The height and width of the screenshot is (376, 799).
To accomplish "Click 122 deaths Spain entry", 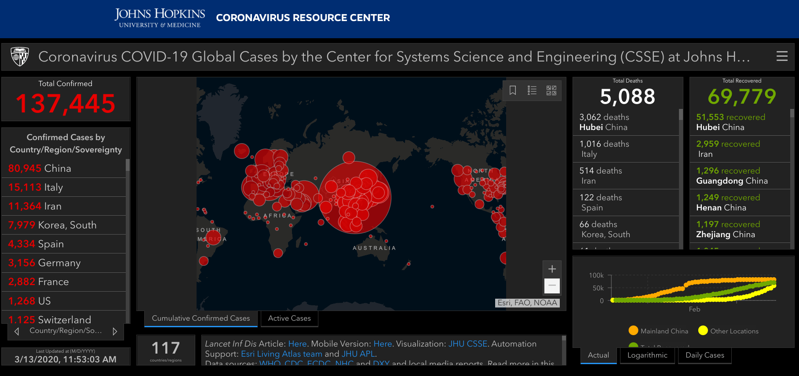I will point(626,202).
